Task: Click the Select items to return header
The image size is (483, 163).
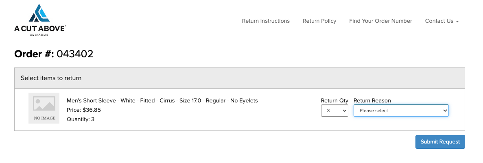Action: (51, 78)
